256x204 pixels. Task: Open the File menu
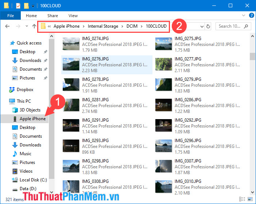[x=11, y=16]
